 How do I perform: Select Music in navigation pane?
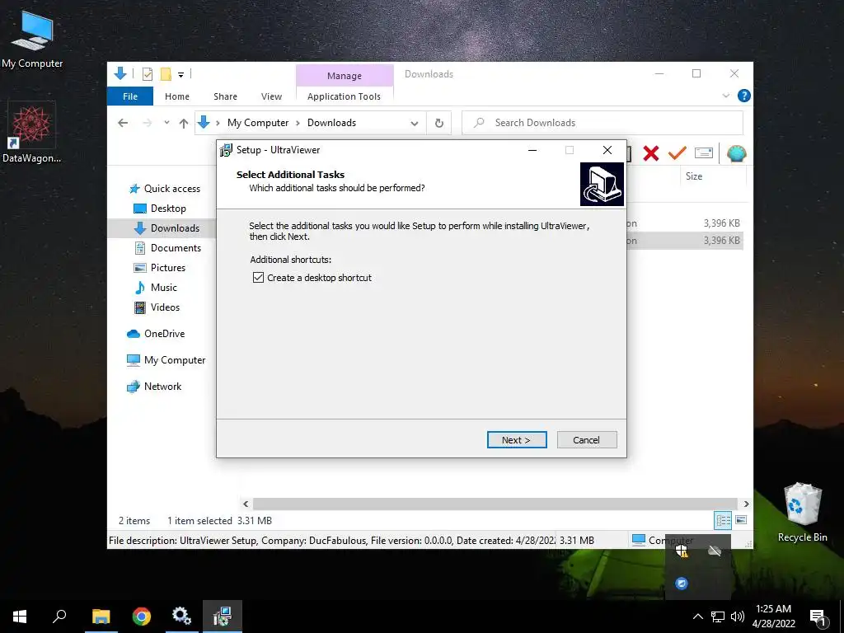pyautogui.click(x=156, y=288)
